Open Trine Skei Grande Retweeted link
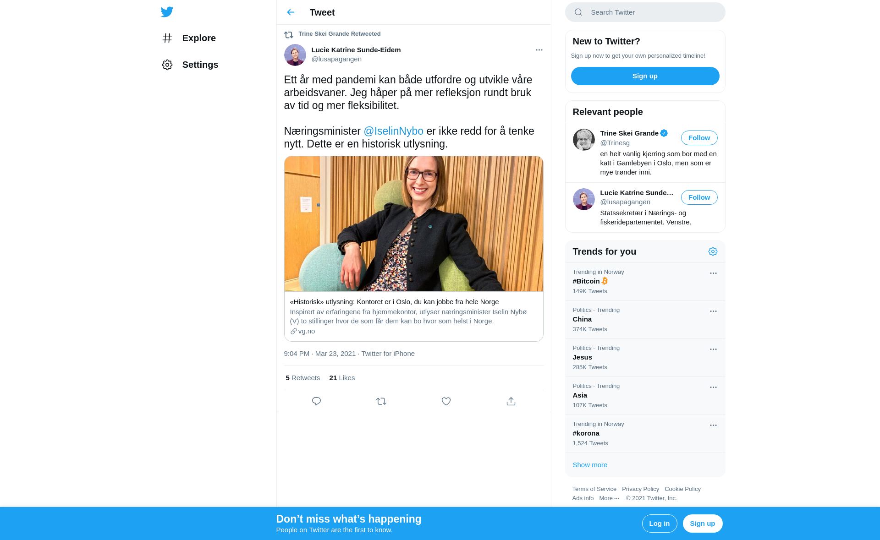 [340, 34]
